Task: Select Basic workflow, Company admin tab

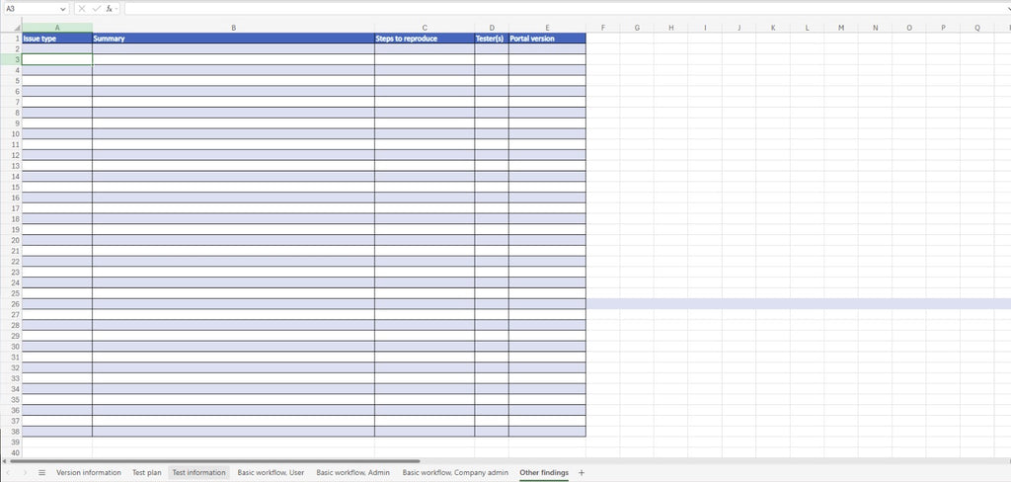Action: click(455, 473)
